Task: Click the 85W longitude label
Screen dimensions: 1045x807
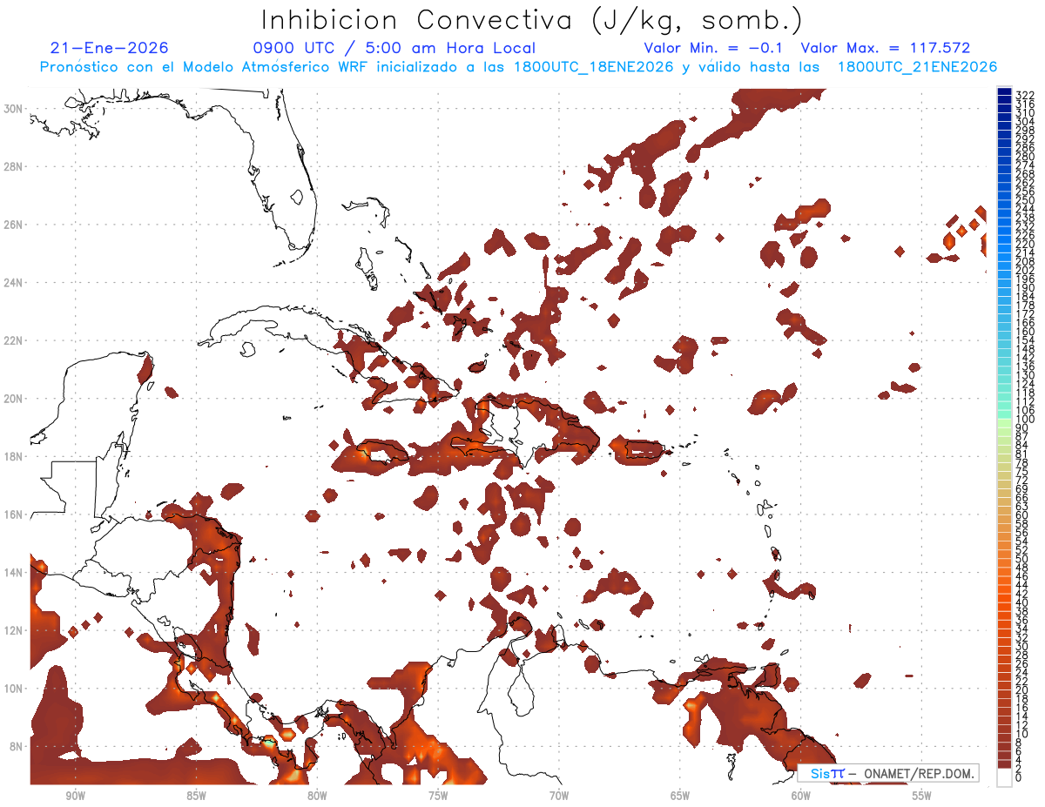Action: [196, 796]
